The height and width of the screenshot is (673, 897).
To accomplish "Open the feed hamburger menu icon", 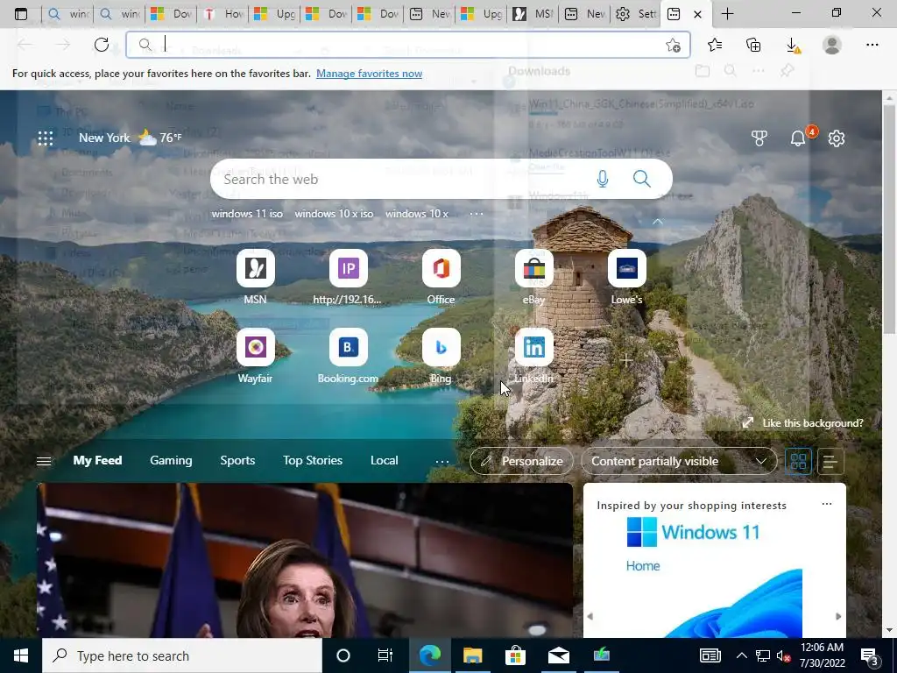I will [44, 461].
